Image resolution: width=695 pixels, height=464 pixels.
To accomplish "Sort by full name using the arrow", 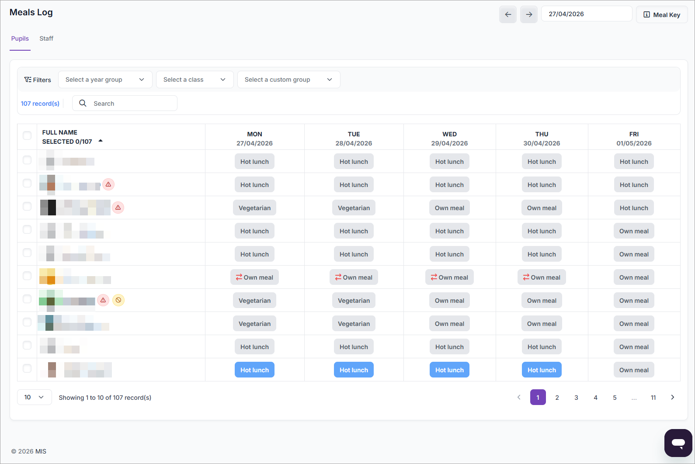I will (101, 141).
